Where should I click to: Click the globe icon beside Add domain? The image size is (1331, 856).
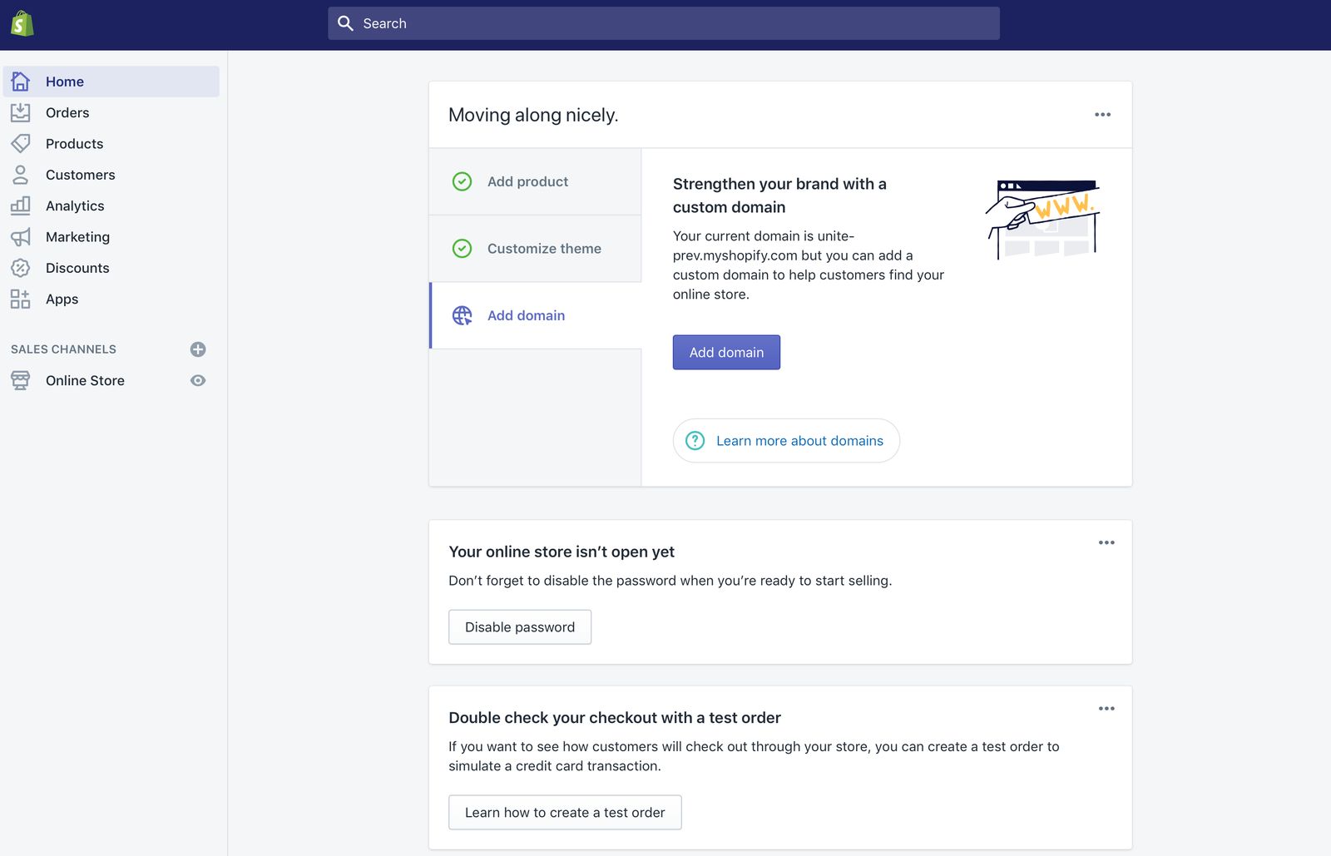[463, 315]
